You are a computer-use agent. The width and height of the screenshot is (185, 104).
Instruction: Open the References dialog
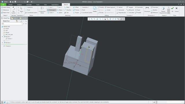(x=5, y=10)
